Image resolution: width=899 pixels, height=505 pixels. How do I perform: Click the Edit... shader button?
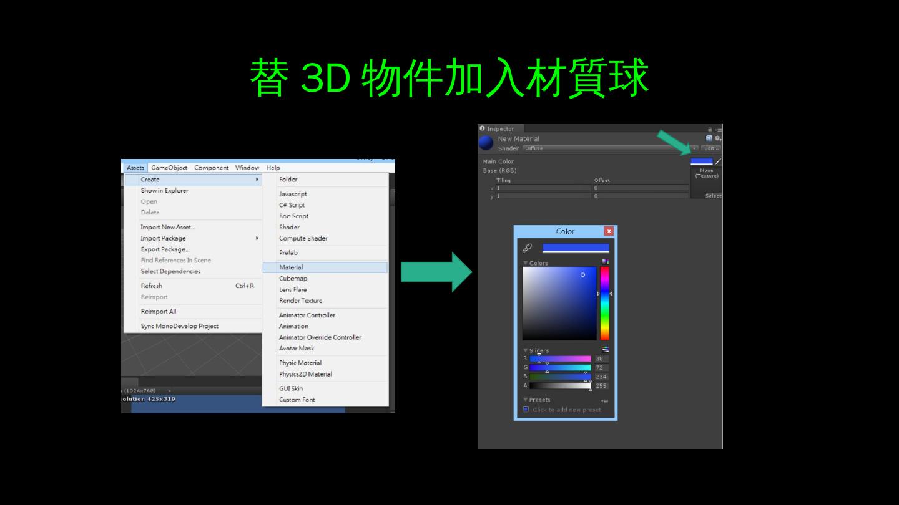[710, 148]
